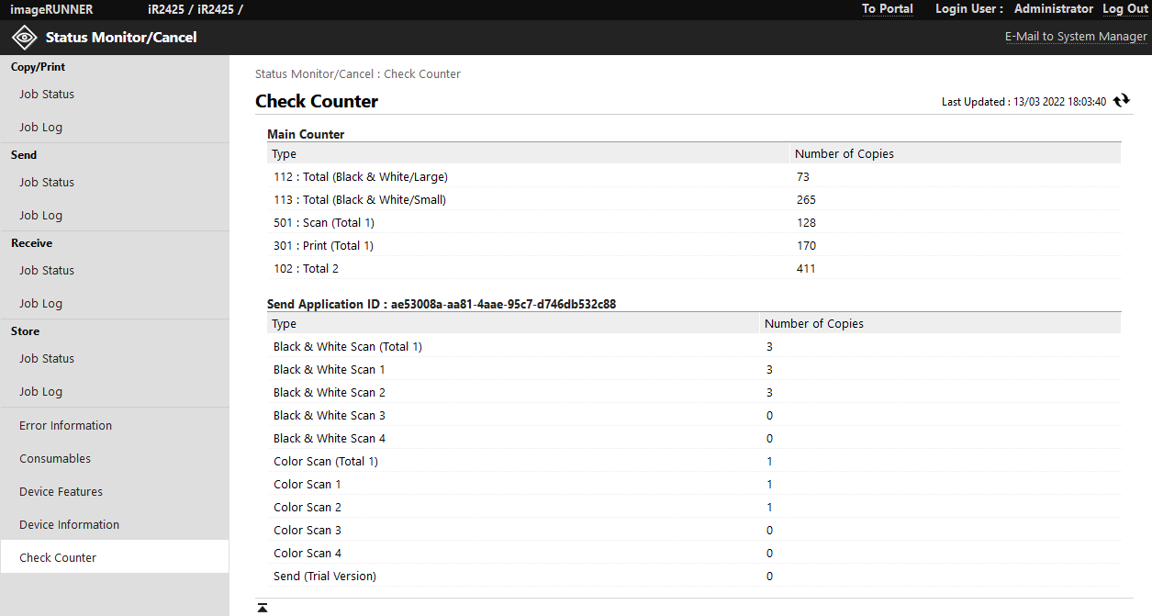The width and height of the screenshot is (1152, 616).
Task: Select Check Counter in the sidebar
Action: (x=58, y=558)
